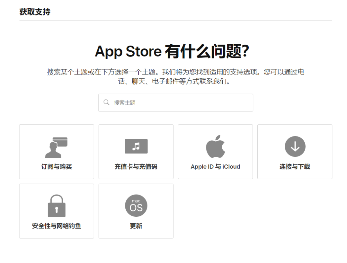Click the magnifying glass search icon
The height and width of the screenshot is (263, 347).
tap(106, 102)
